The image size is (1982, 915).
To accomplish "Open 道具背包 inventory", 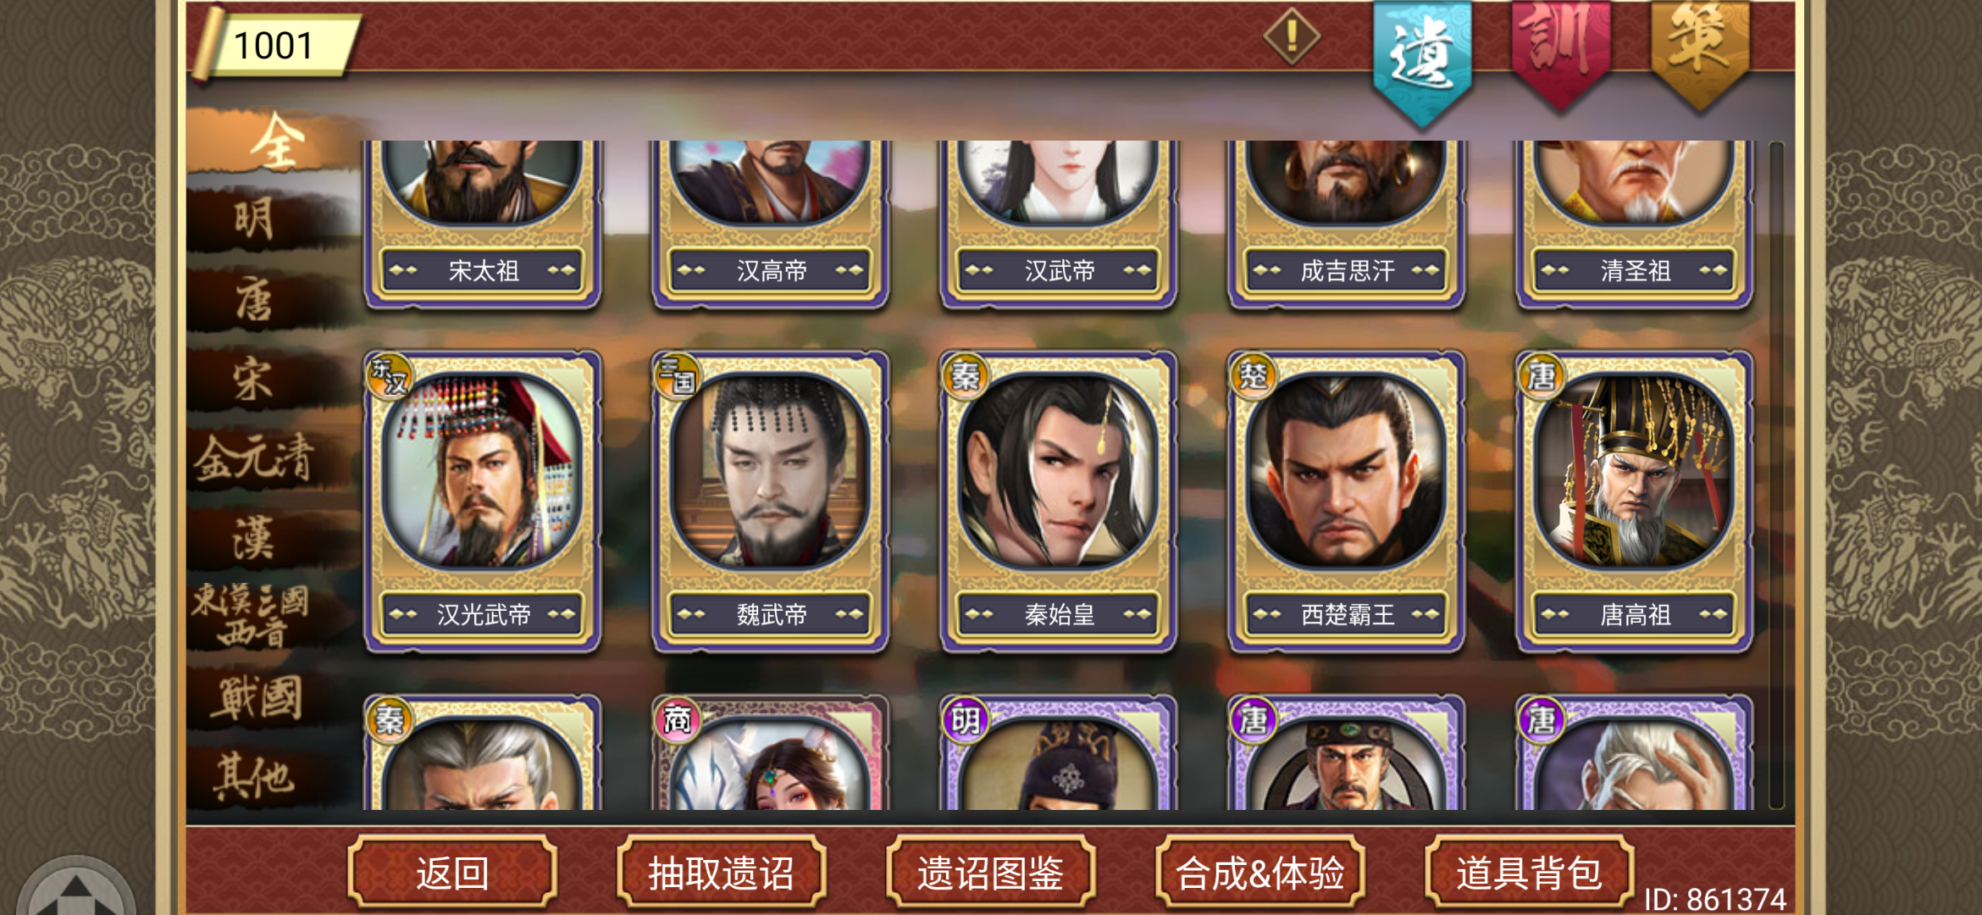I will [1530, 872].
